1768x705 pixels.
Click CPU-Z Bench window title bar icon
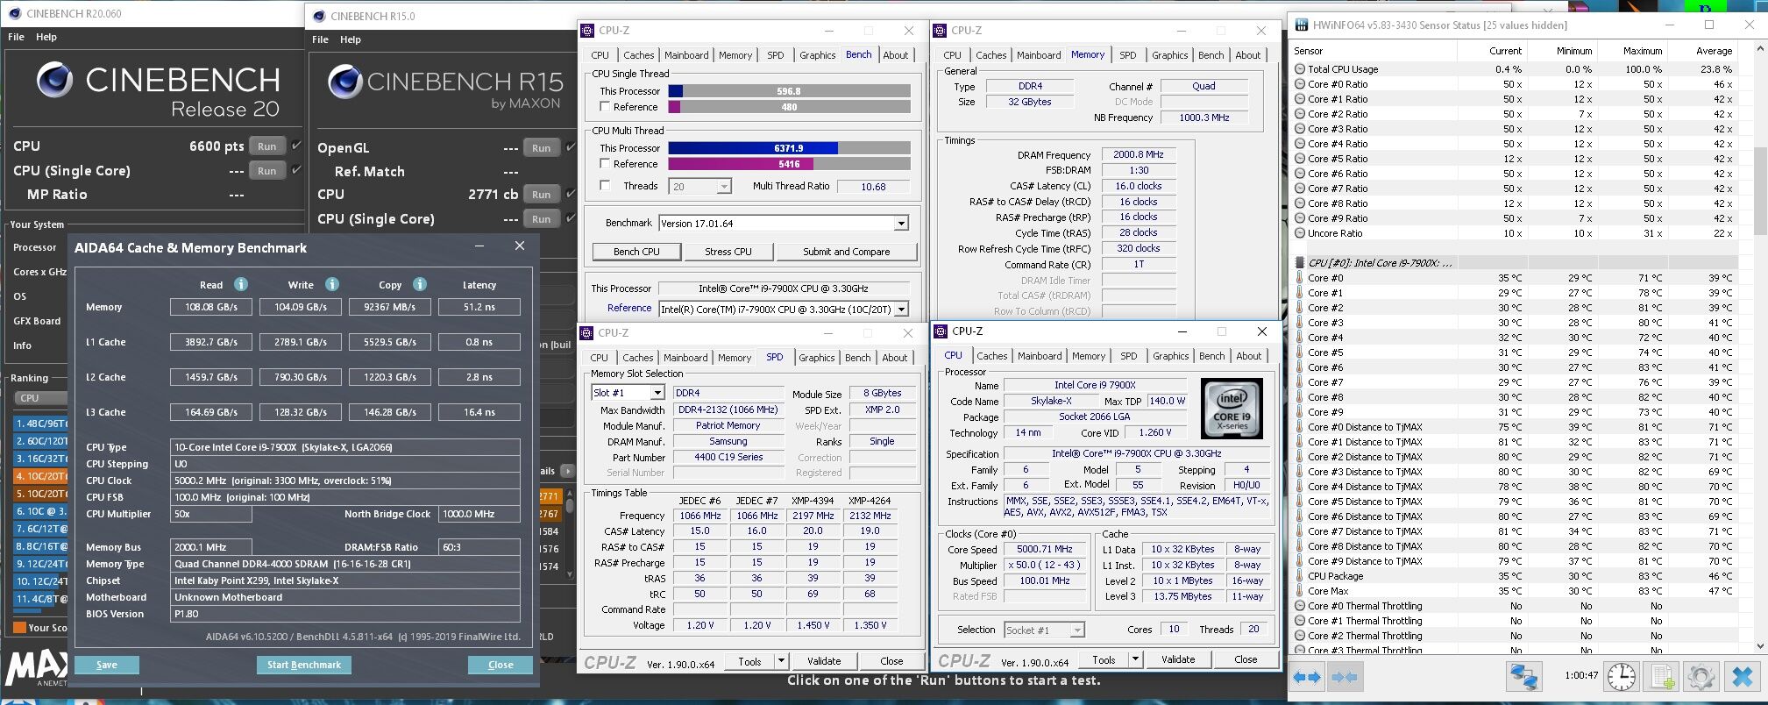pyautogui.click(x=588, y=30)
